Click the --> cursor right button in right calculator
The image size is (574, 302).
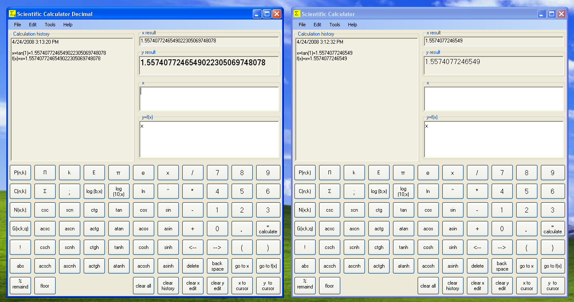pyautogui.click(x=502, y=247)
